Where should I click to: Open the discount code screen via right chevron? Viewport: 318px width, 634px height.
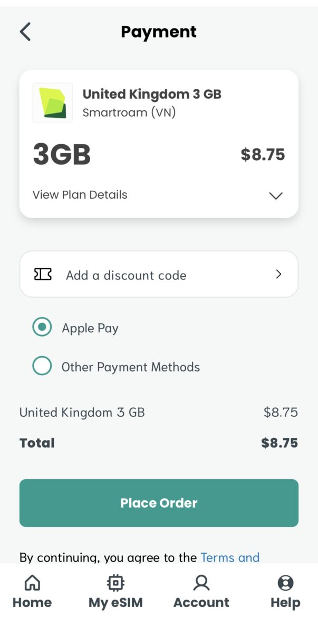[278, 274]
